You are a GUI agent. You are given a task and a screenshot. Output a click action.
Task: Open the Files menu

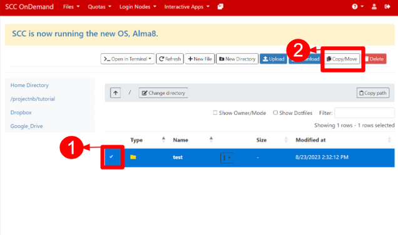point(71,7)
